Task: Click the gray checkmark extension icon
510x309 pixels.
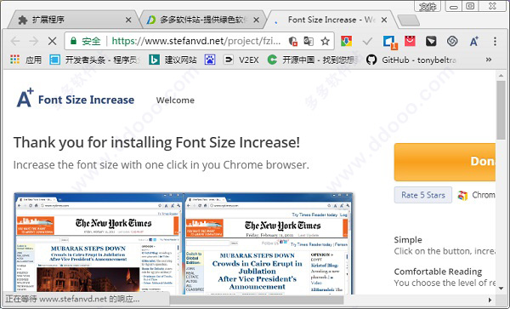Action: click(x=367, y=42)
